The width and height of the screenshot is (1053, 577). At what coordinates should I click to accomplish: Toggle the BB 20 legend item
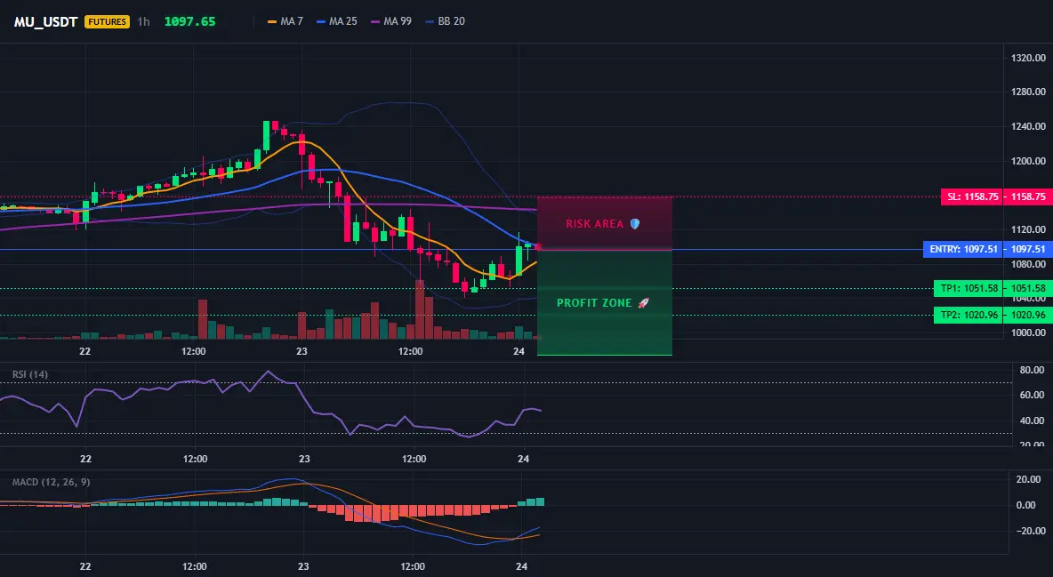(446, 21)
